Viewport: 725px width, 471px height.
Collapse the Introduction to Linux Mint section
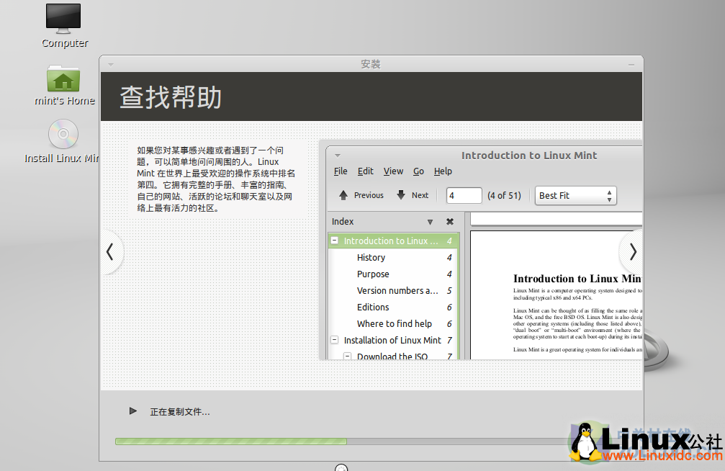tap(335, 240)
